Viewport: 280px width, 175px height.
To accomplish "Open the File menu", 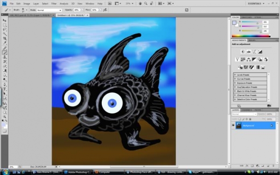I will click(x=11, y=4).
